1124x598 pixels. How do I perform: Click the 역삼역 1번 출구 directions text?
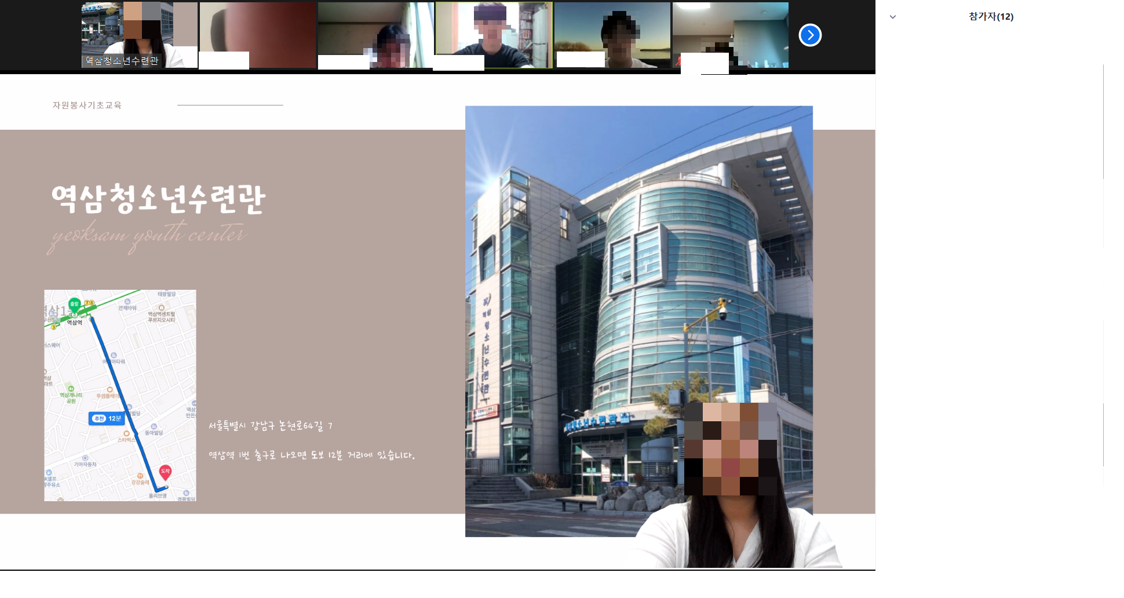[312, 455]
